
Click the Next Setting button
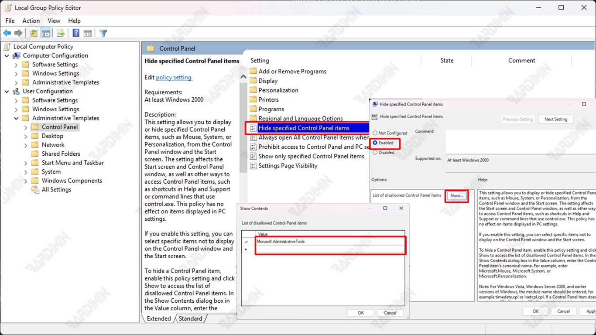click(x=555, y=119)
